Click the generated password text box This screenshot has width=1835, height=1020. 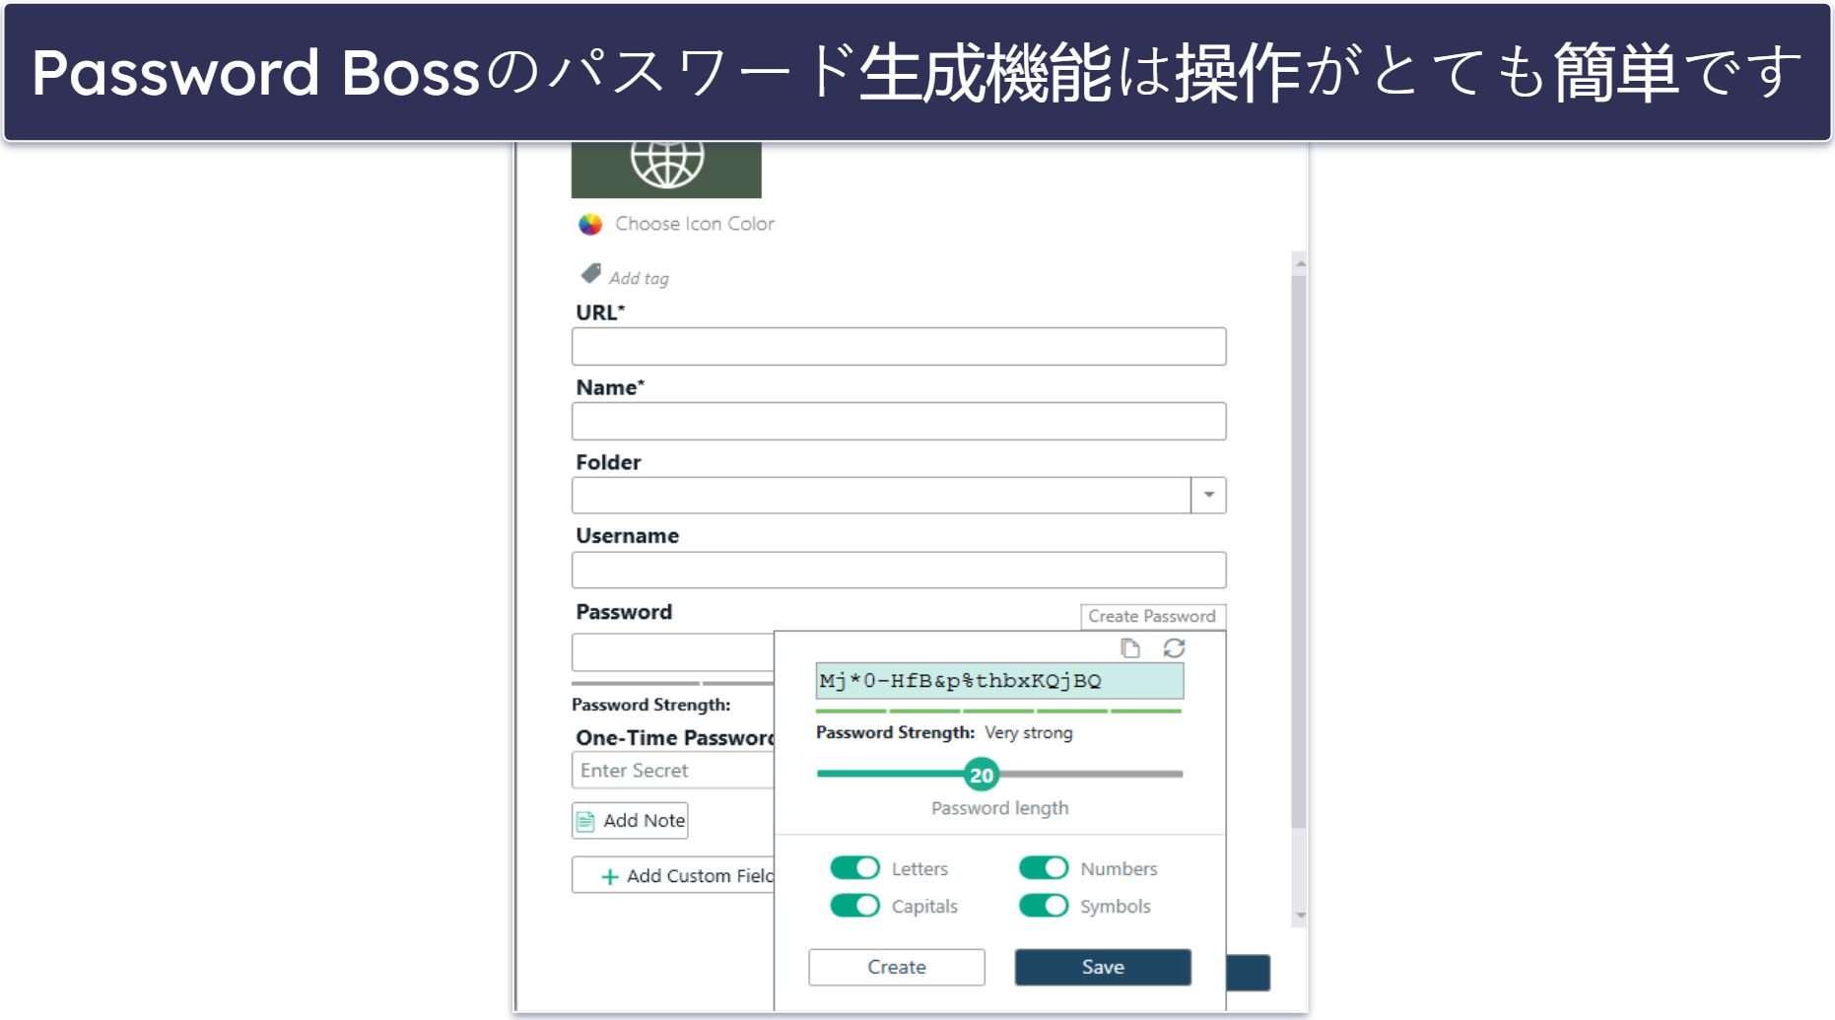(x=999, y=681)
